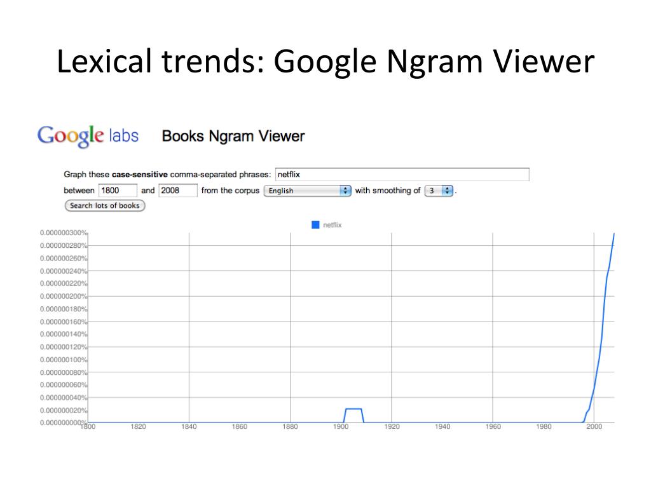Click the end year field showing 2008
The width and height of the screenshot is (651, 488).
178,191
